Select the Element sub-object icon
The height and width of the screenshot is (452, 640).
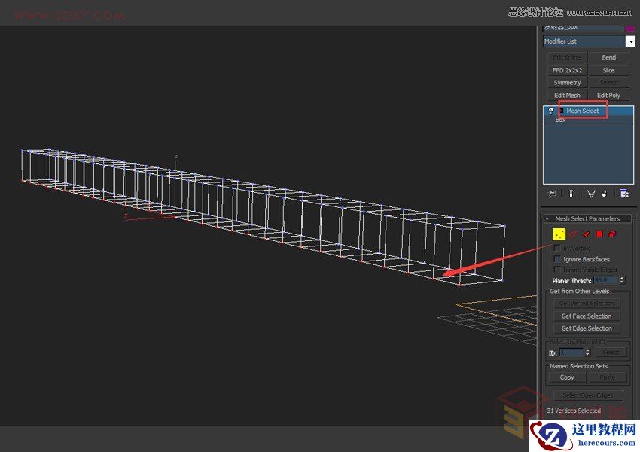pos(611,234)
